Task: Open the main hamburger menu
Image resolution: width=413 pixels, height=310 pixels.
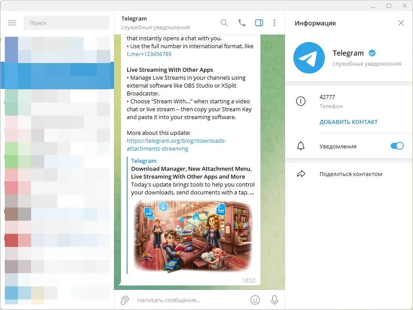Action: point(12,23)
